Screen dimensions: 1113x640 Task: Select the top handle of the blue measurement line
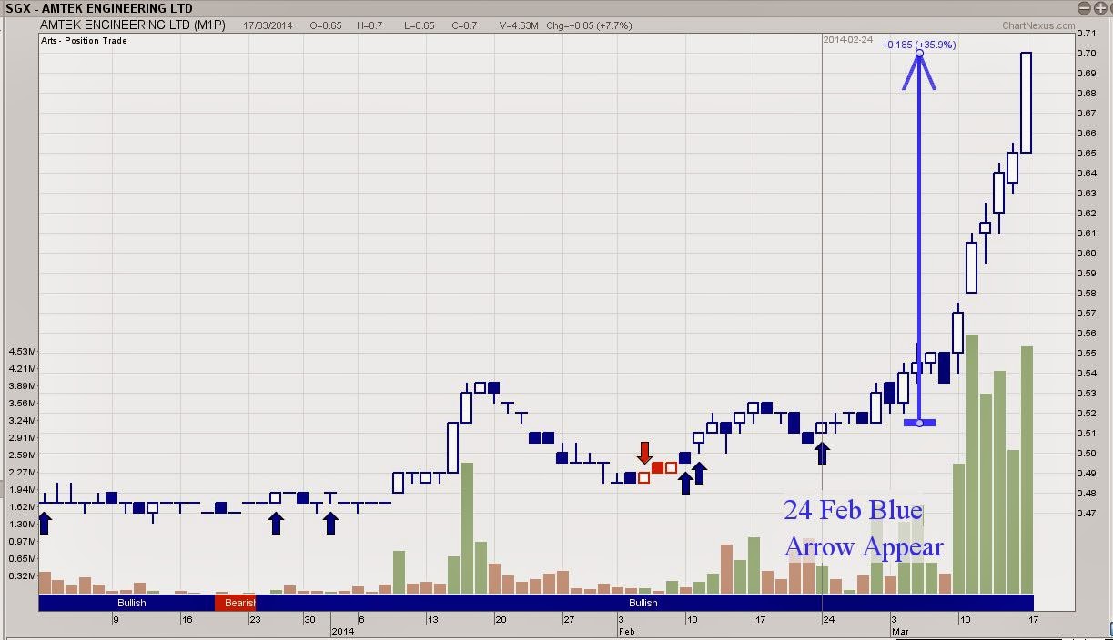coord(919,54)
